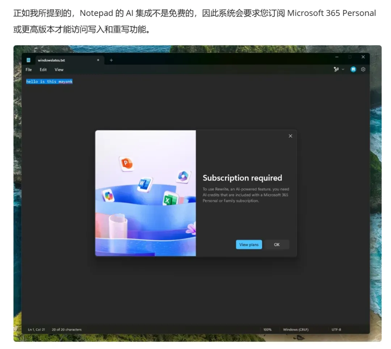The width and height of the screenshot is (391, 349).
Task: Close the Subscription required dialog
Action: [290, 136]
